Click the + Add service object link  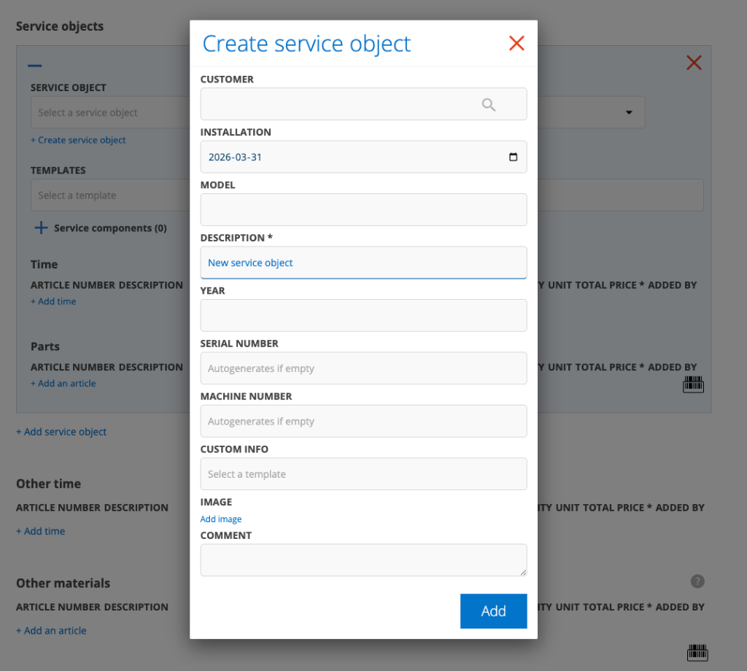click(x=61, y=432)
